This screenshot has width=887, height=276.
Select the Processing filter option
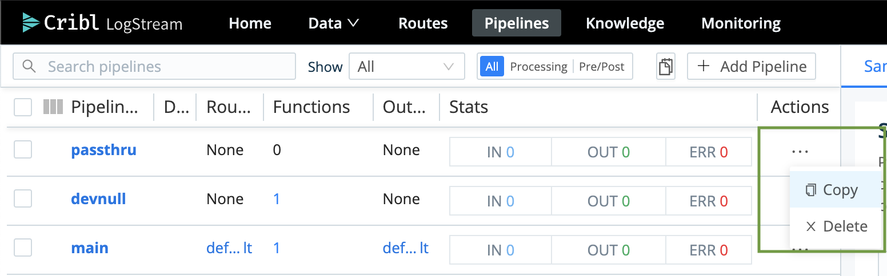[538, 67]
